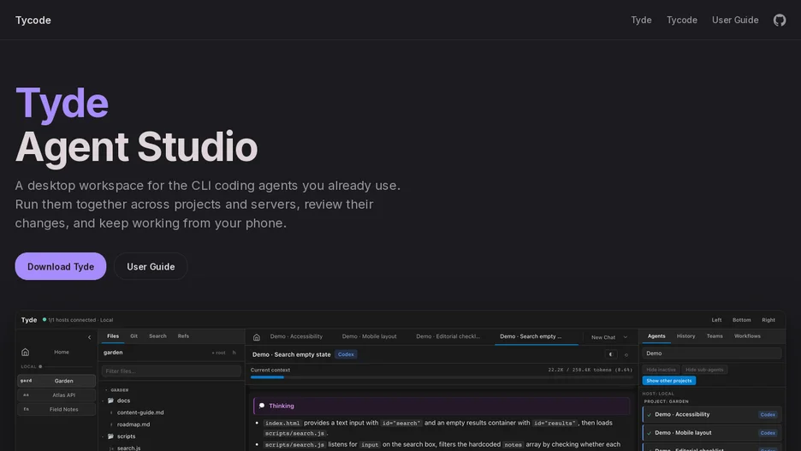
Task: Switch to the Git tab
Action: click(x=133, y=336)
